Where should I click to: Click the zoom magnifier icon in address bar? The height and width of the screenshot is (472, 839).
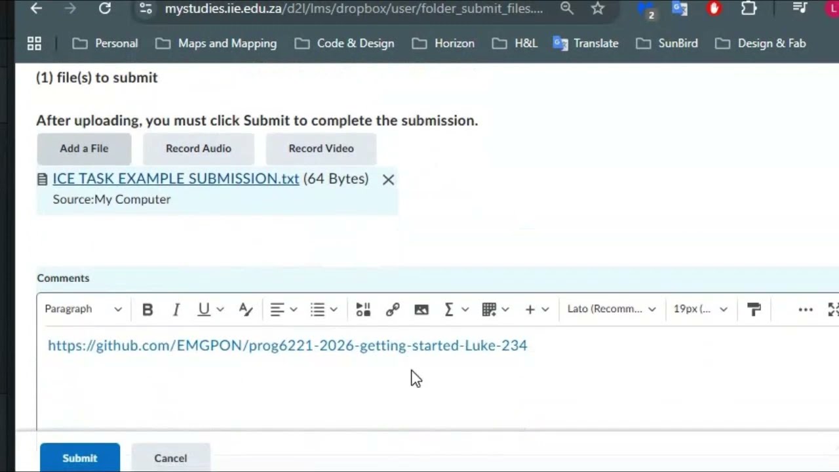pyautogui.click(x=567, y=9)
